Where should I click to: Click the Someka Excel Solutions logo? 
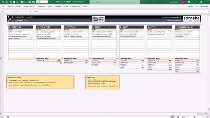coord(191,19)
